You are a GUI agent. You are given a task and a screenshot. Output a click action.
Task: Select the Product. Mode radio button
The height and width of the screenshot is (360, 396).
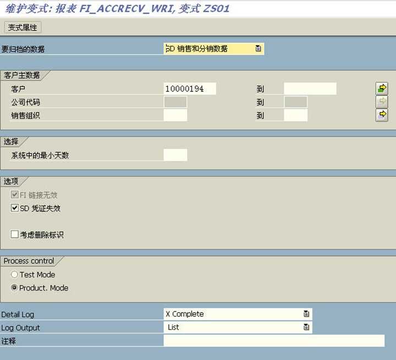click(x=14, y=288)
